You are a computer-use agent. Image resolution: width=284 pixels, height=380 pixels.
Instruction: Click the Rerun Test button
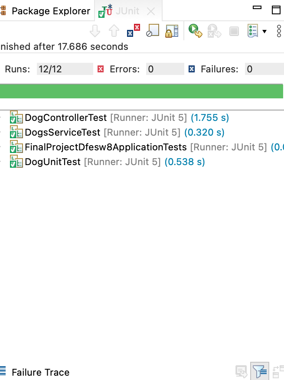[x=196, y=31]
